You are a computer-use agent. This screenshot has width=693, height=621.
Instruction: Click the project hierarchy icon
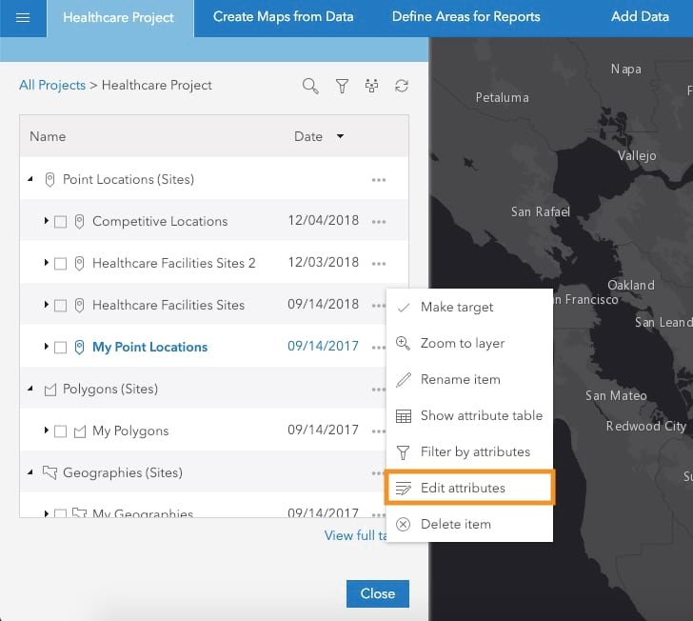pos(371,86)
